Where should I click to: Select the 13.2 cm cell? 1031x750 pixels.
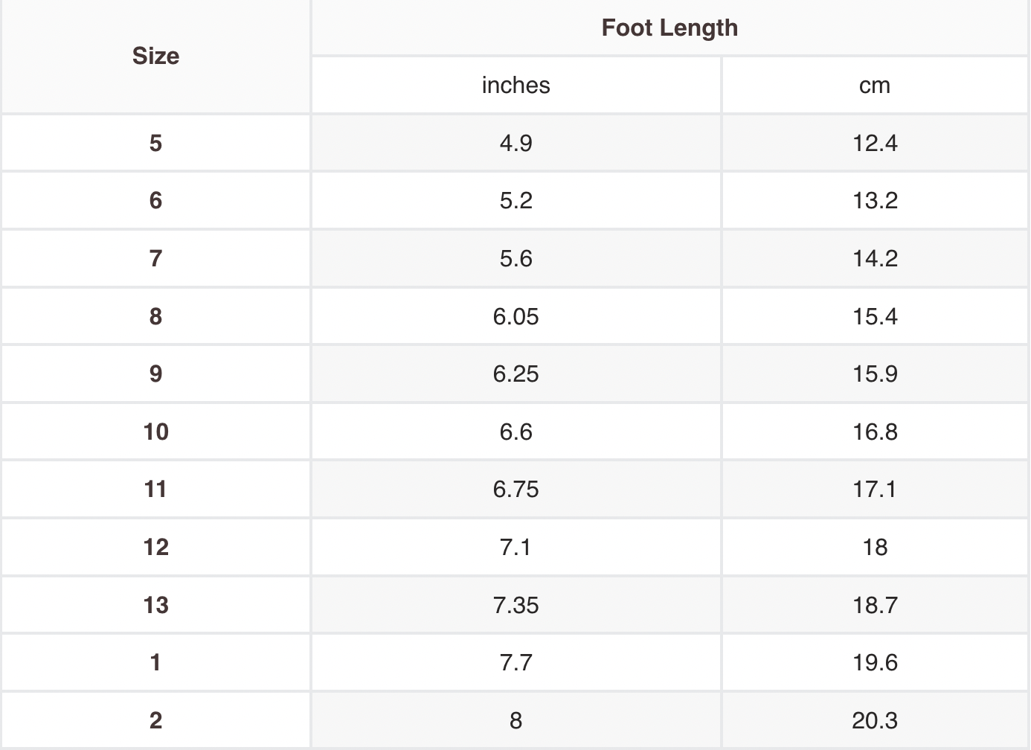(x=875, y=201)
